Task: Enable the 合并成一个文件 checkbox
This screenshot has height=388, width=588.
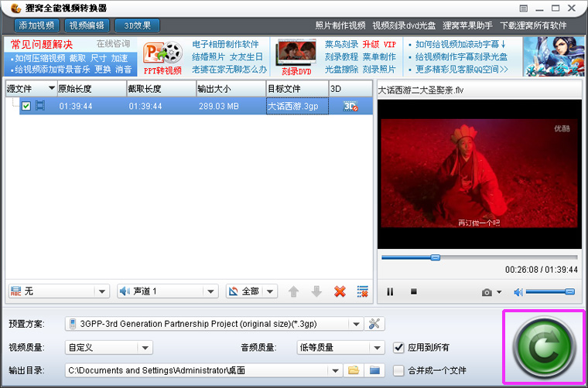Action: point(399,370)
